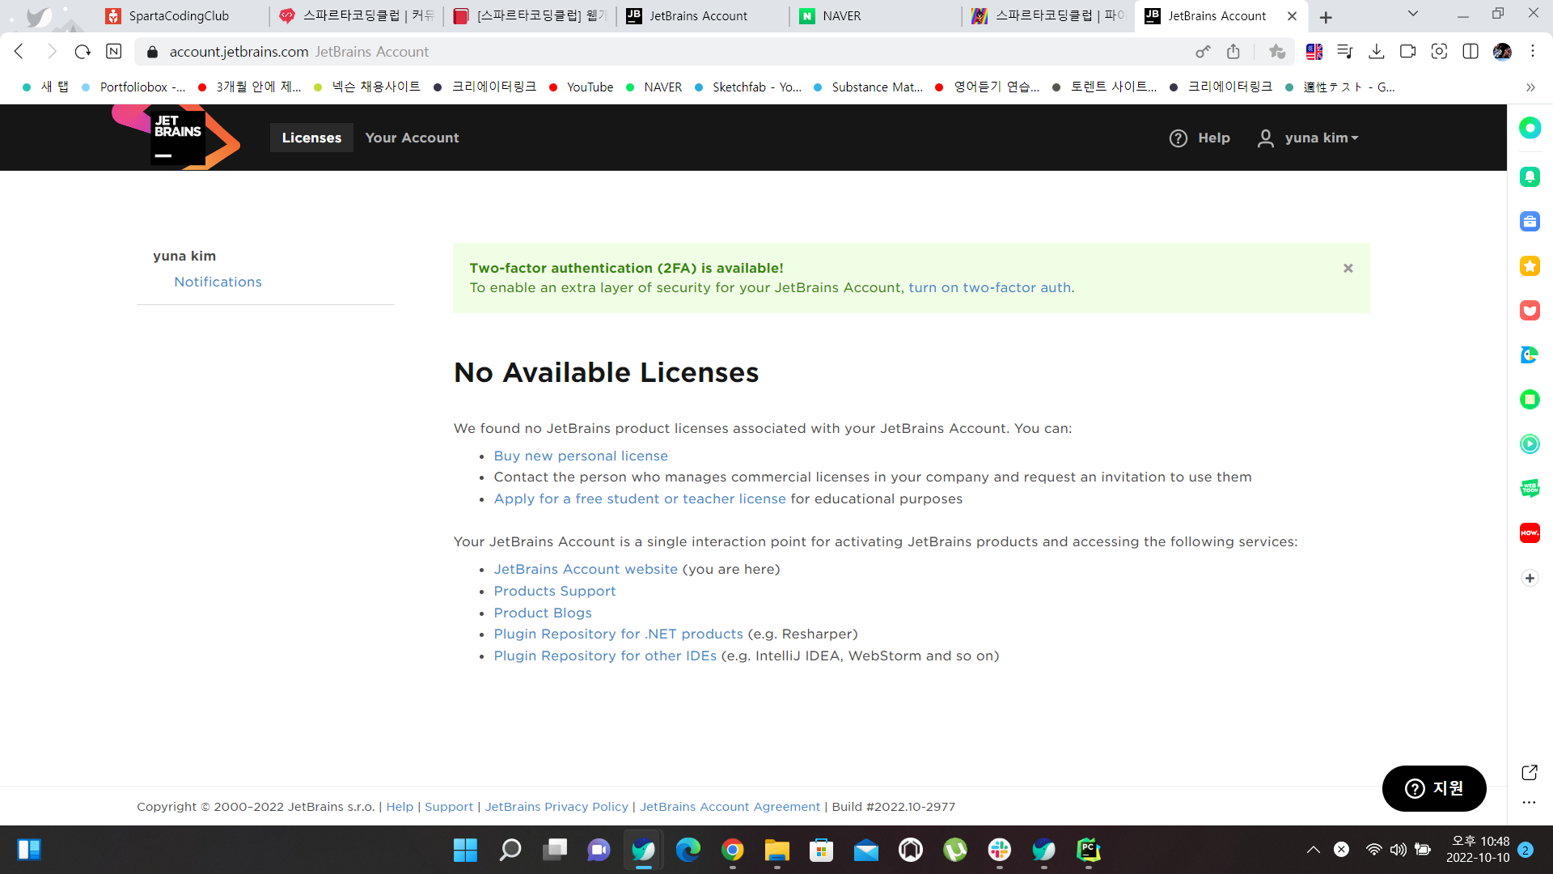Open JetBrains Account Agreement footer link
Viewport: 1553px width, 874px height.
pos(730,807)
